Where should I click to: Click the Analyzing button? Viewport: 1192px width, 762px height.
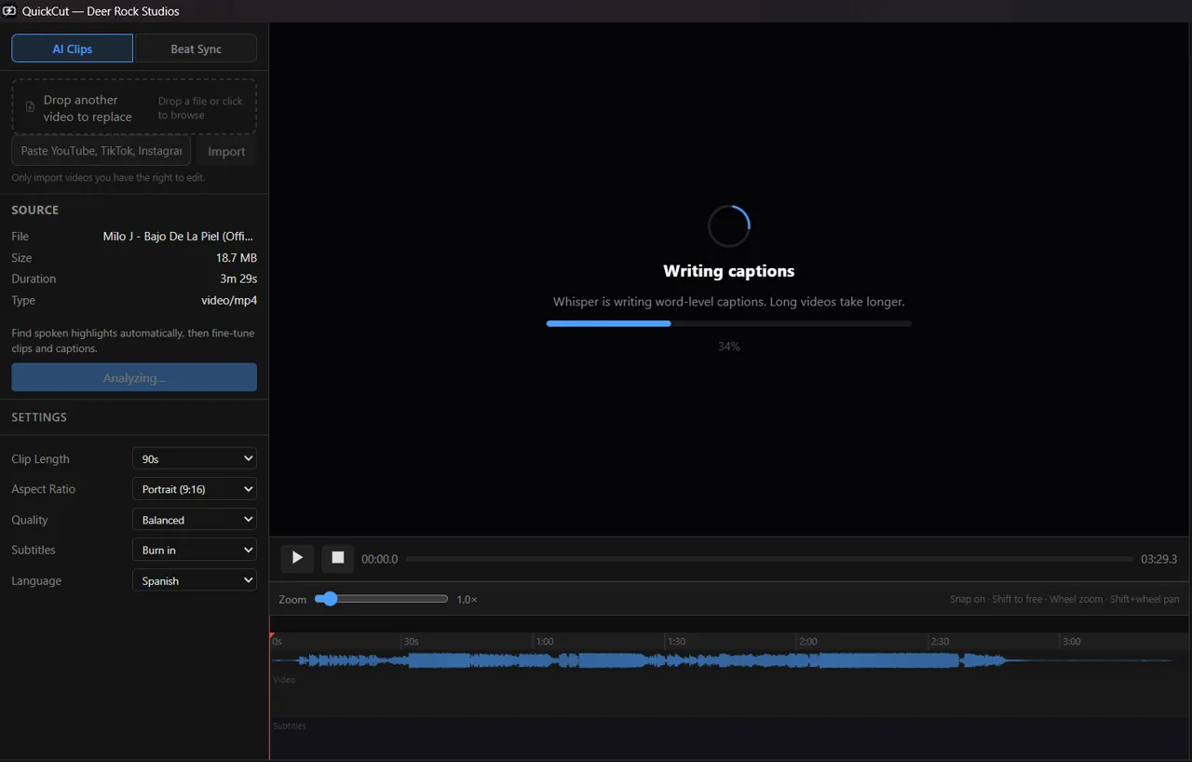pos(134,377)
